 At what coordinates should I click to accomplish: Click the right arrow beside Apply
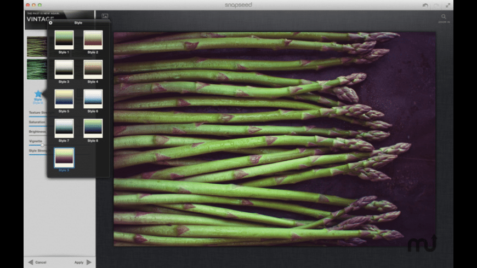[89, 262]
